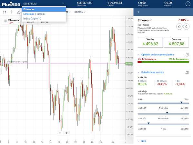
Task: Click 92% De Compradores label
Action: pyautogui.click(x=178, y=59)
